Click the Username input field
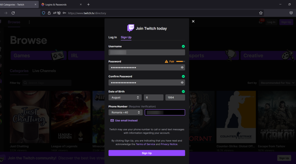 pyautogui.click(x=147, y=52)
